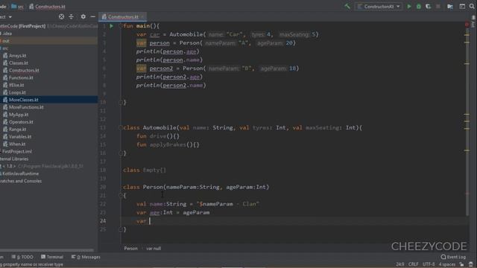Close the Constructors.kt editor tab
The width and height of the screenshot is (477, 268).
point(142,16)
